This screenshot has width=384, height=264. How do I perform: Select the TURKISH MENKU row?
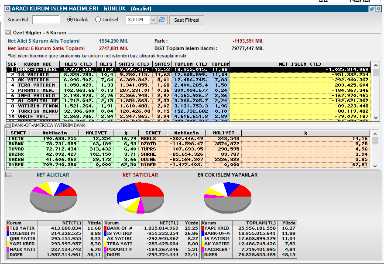(x=189, y=111)
